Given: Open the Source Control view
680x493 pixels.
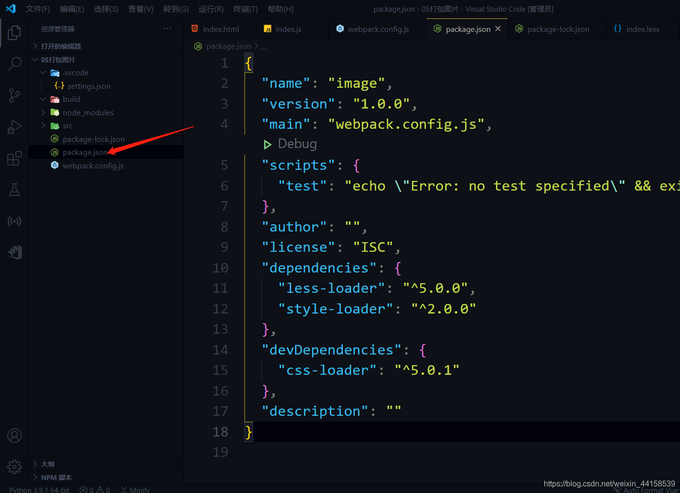Looking at the screenshot, I should coord(14,95).
